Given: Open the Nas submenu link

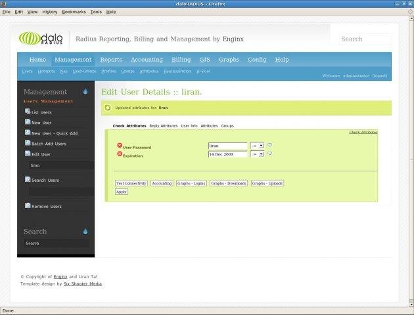Looking at the screenshot, I should [x=64, y=71].
